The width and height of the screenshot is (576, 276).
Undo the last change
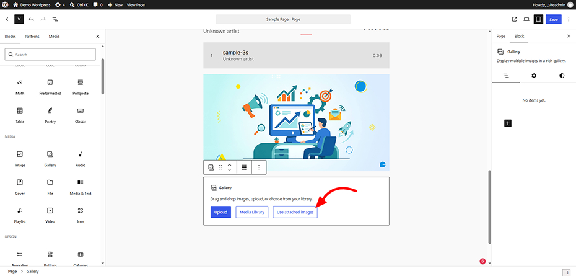[31, 19]
